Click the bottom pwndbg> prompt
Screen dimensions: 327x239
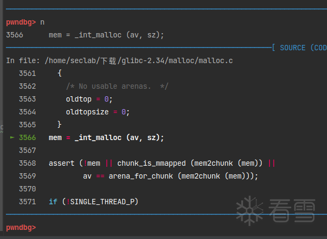coord(21,227)
